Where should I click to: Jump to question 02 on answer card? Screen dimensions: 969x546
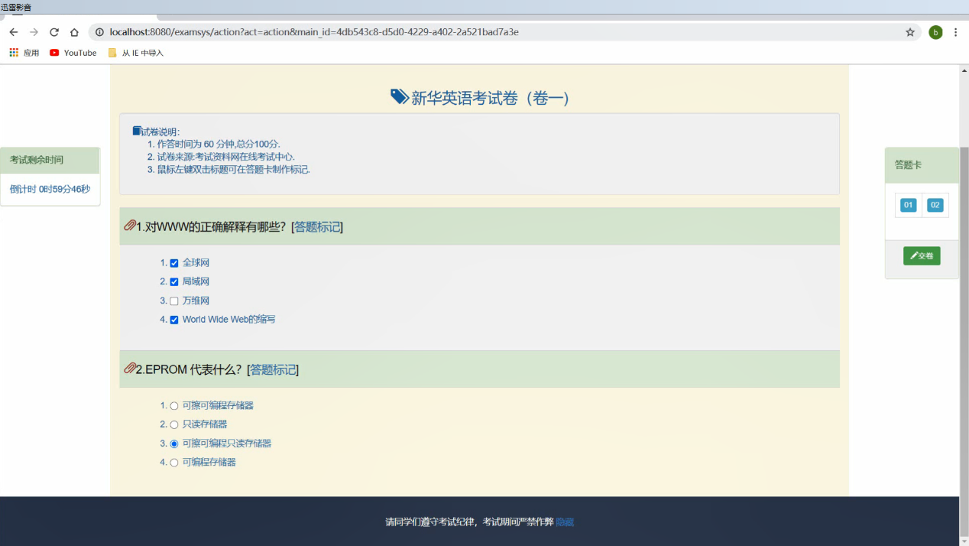935,205
